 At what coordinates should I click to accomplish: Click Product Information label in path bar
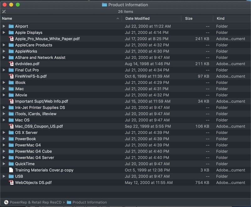coord(89,202)
